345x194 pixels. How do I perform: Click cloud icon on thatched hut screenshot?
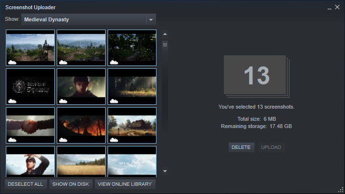click(x=114, y=140)
